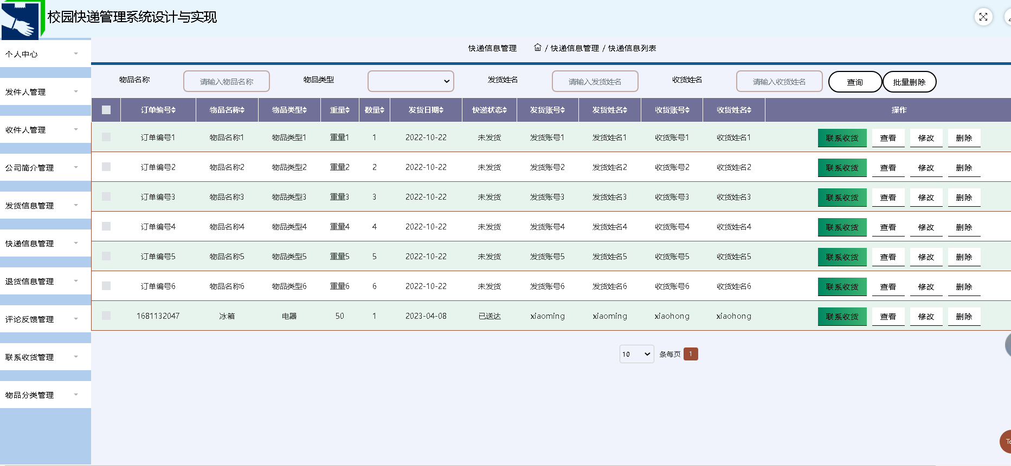Sort by 订单编号 column arrows
1011x466 pixels.
tap(173, 110)
